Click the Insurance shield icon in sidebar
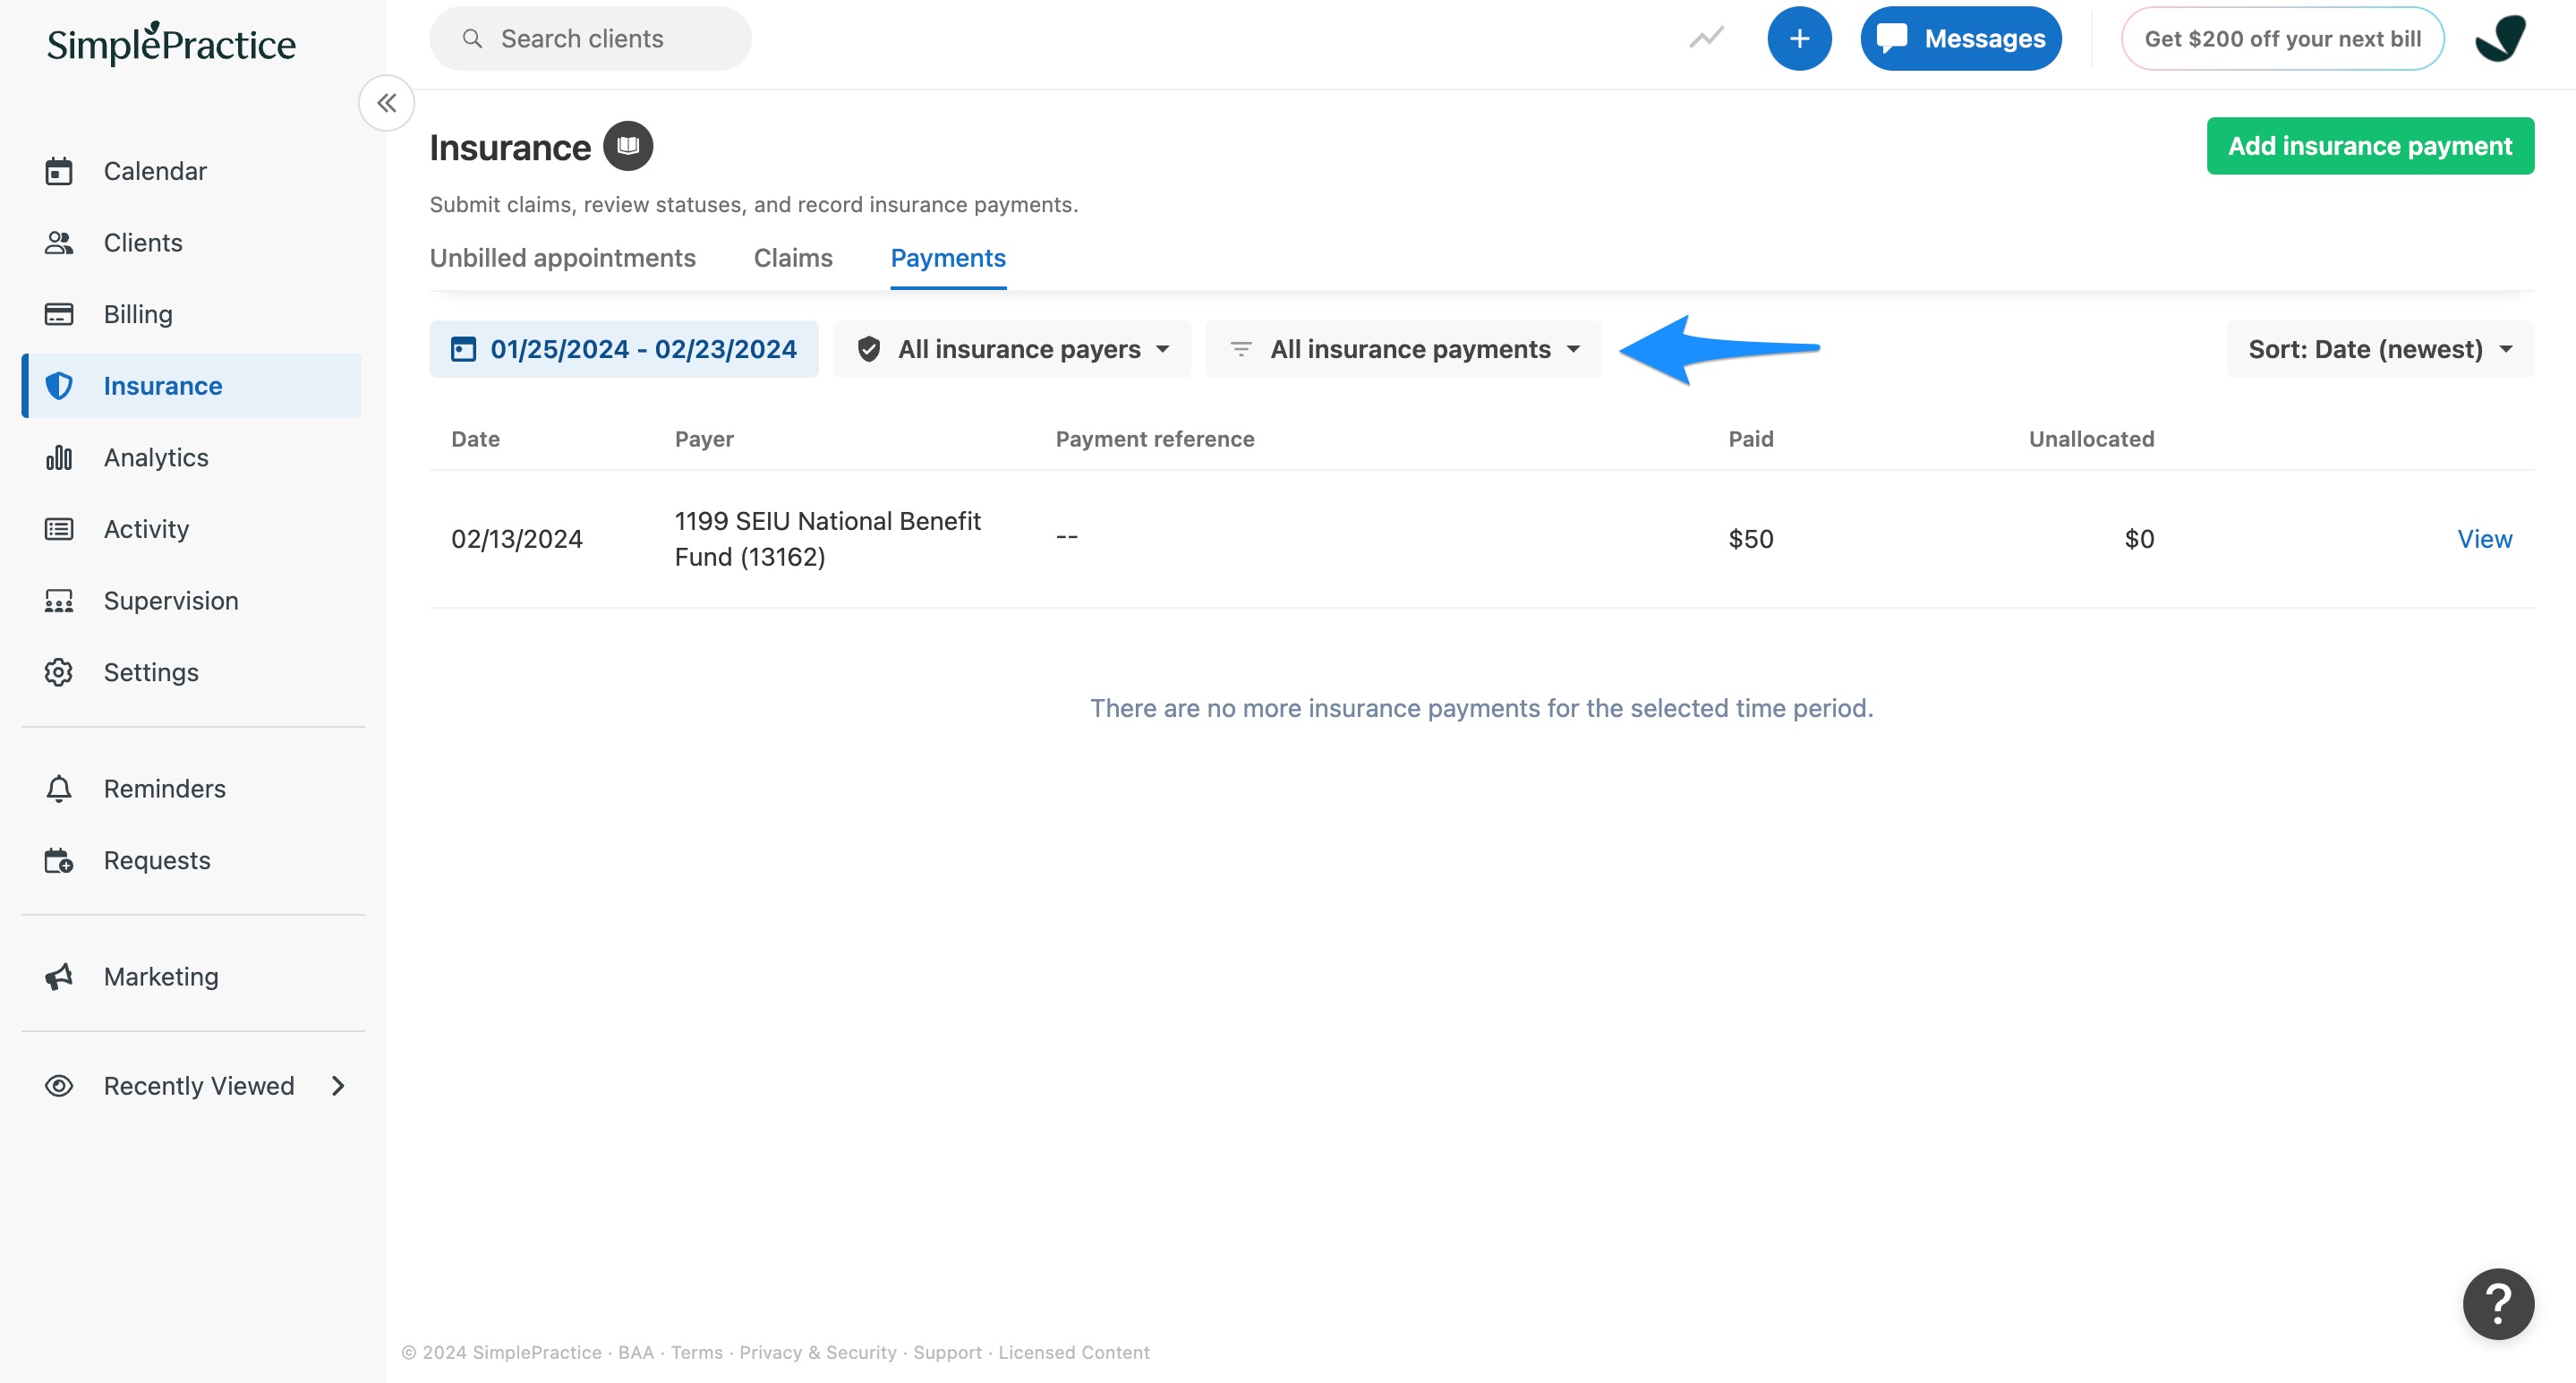Image resolution: width=2576 pixels, height=1383 pixels. tap(59, 386)
